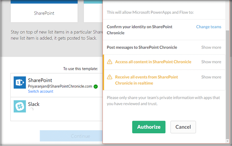The width and height of the screenshot is (232, 146).
Task: Click the dialog vertical scrollbar thumb
Action: [x=227, y=84]
